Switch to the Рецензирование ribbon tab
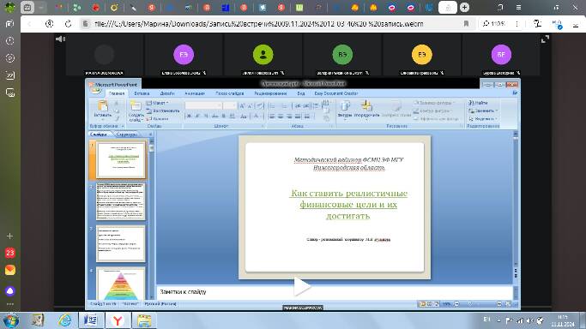Image resolution: width=586 pixels, height=329 pixels. (270, 93)
